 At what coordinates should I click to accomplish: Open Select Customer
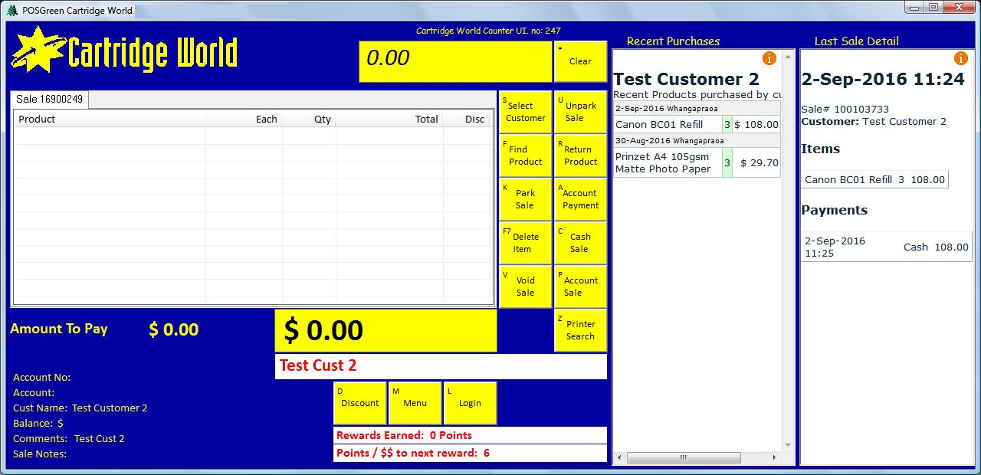point(525,112)
